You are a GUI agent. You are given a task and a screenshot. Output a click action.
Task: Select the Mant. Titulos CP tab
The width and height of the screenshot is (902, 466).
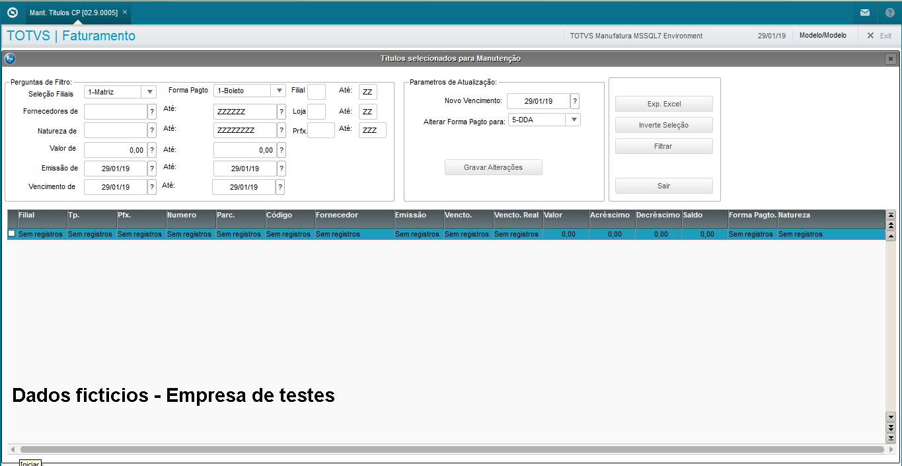pos(73,13)
